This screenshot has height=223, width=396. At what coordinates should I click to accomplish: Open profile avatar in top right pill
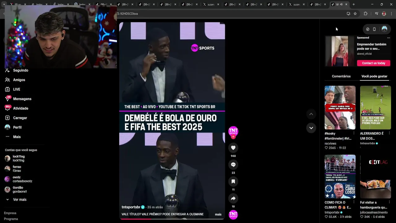(x=384, y=29)
